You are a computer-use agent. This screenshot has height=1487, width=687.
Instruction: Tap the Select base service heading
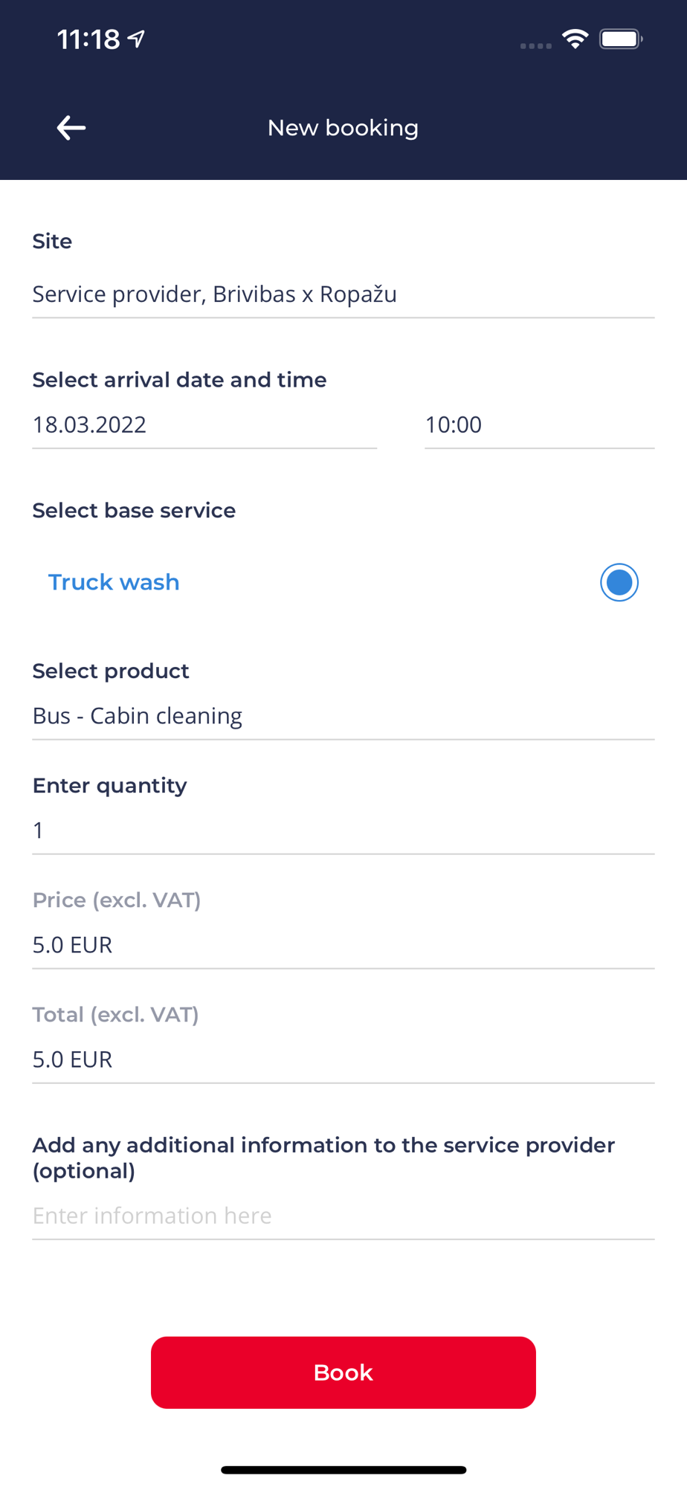[x=134, y=511]
